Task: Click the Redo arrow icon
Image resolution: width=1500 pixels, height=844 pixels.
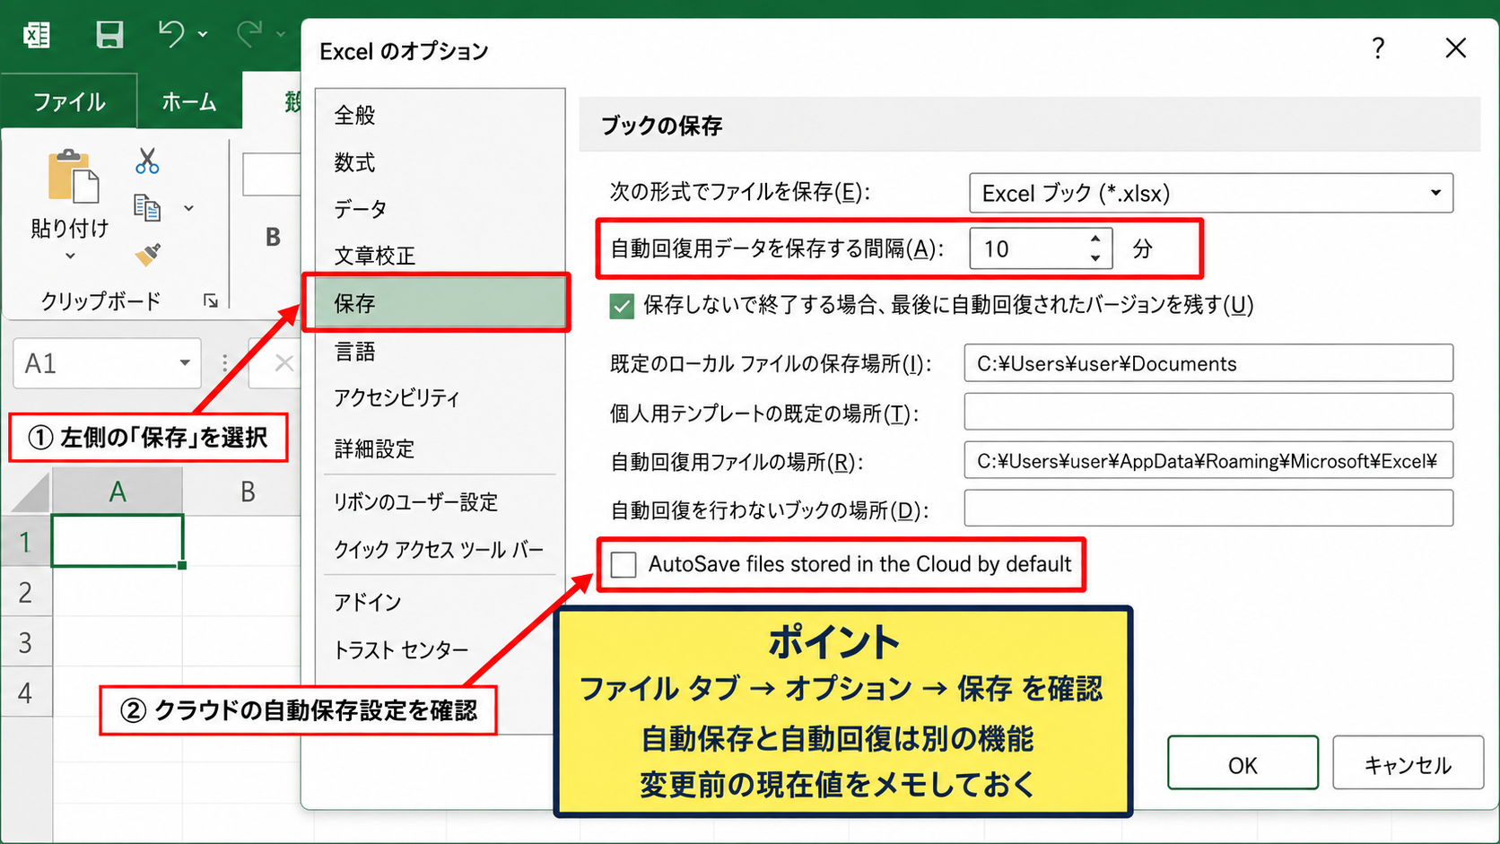Action: [249, 34]
